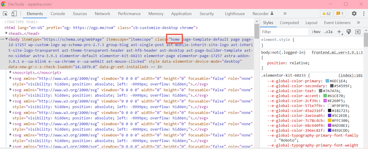Open the Computed tab
The height and width of the screenshot is (149, 368).
[x=289, y=22]
